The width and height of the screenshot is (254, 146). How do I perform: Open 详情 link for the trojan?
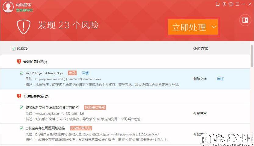tap(85, 73)
